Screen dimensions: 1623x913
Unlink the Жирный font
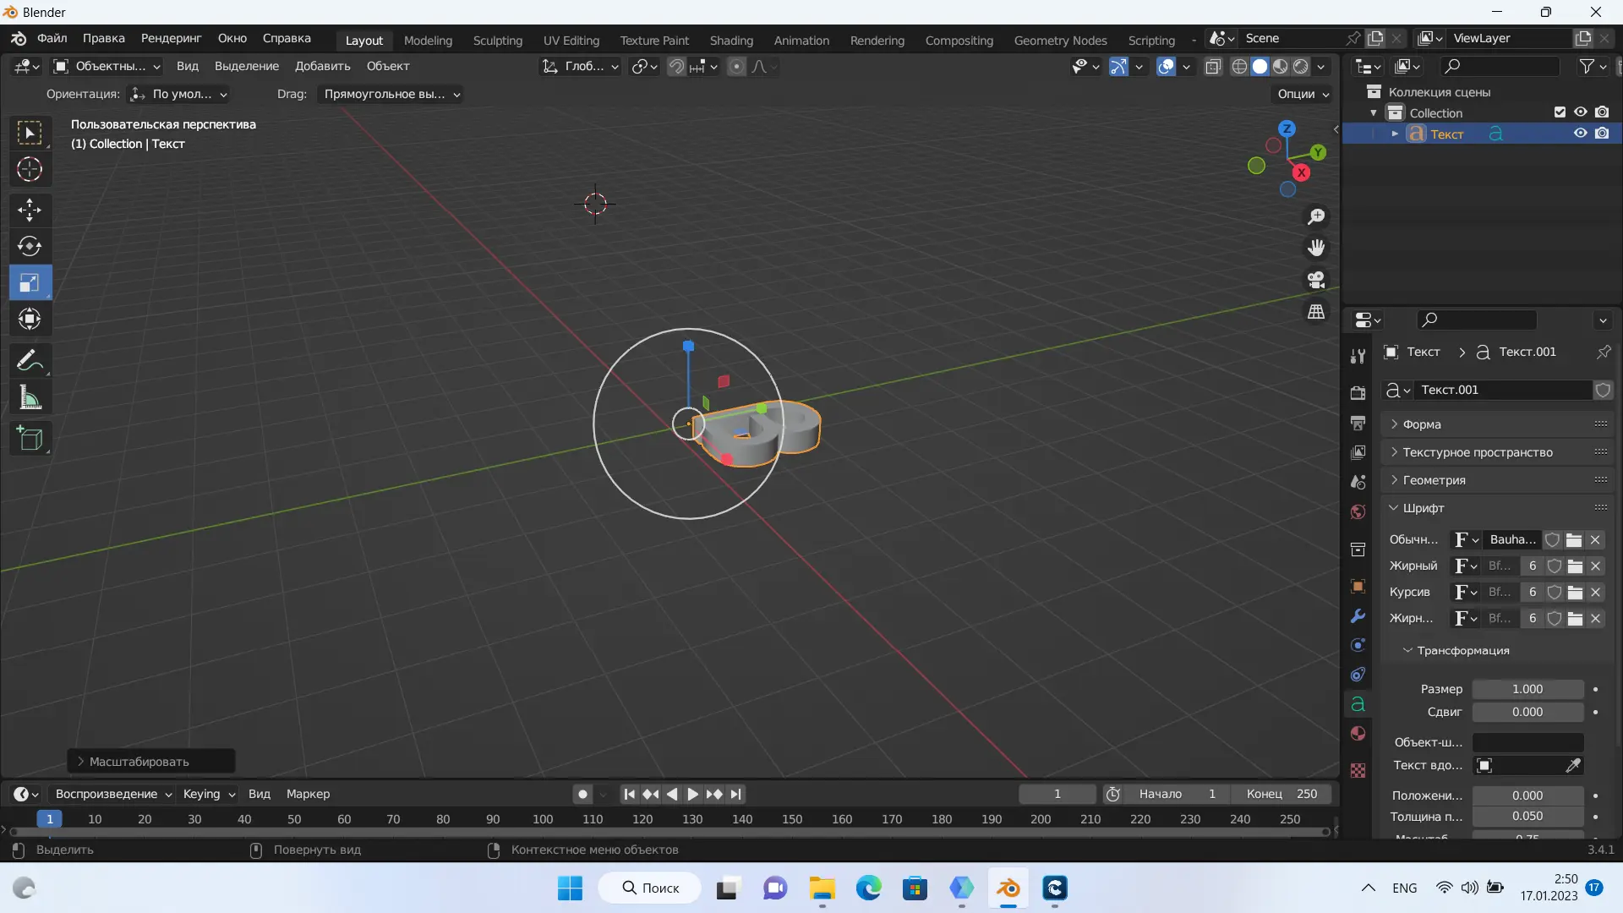(x=1595, y=566)
